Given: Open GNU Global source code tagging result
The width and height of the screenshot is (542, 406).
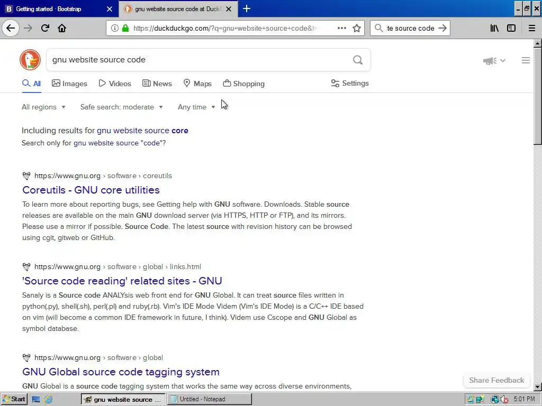Looking at the screenshot, I should [121, 372].
